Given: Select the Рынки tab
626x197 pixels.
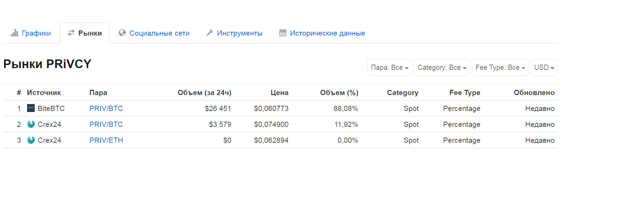Looking at the screenshot, I should (x=85, y=33).
